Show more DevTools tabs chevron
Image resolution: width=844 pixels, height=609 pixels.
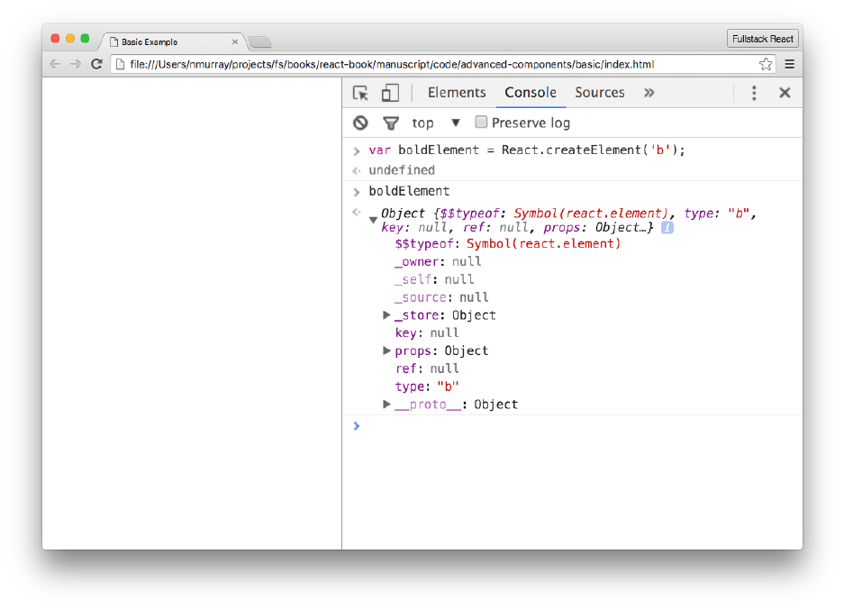649,93
